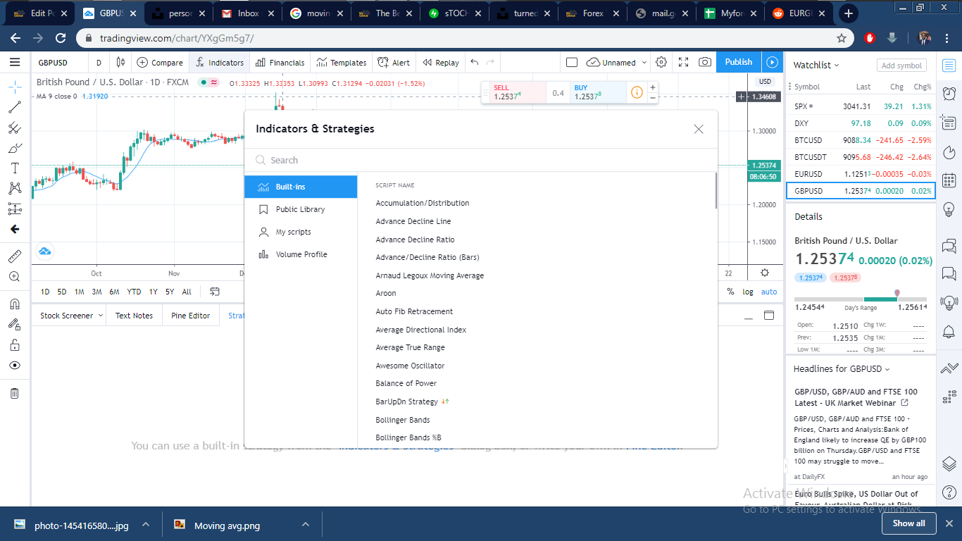The height and width of the screenshot is (541, 962).
Task: Open fullscreen mode icon in toolbar
Action: [x=683, y=62]
